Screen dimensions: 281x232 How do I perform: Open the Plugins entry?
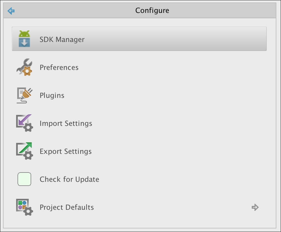click(x=139, y=95)
